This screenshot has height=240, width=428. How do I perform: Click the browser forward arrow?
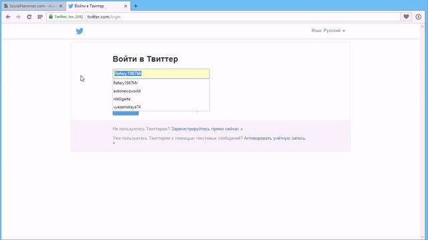tap(18, 17)
